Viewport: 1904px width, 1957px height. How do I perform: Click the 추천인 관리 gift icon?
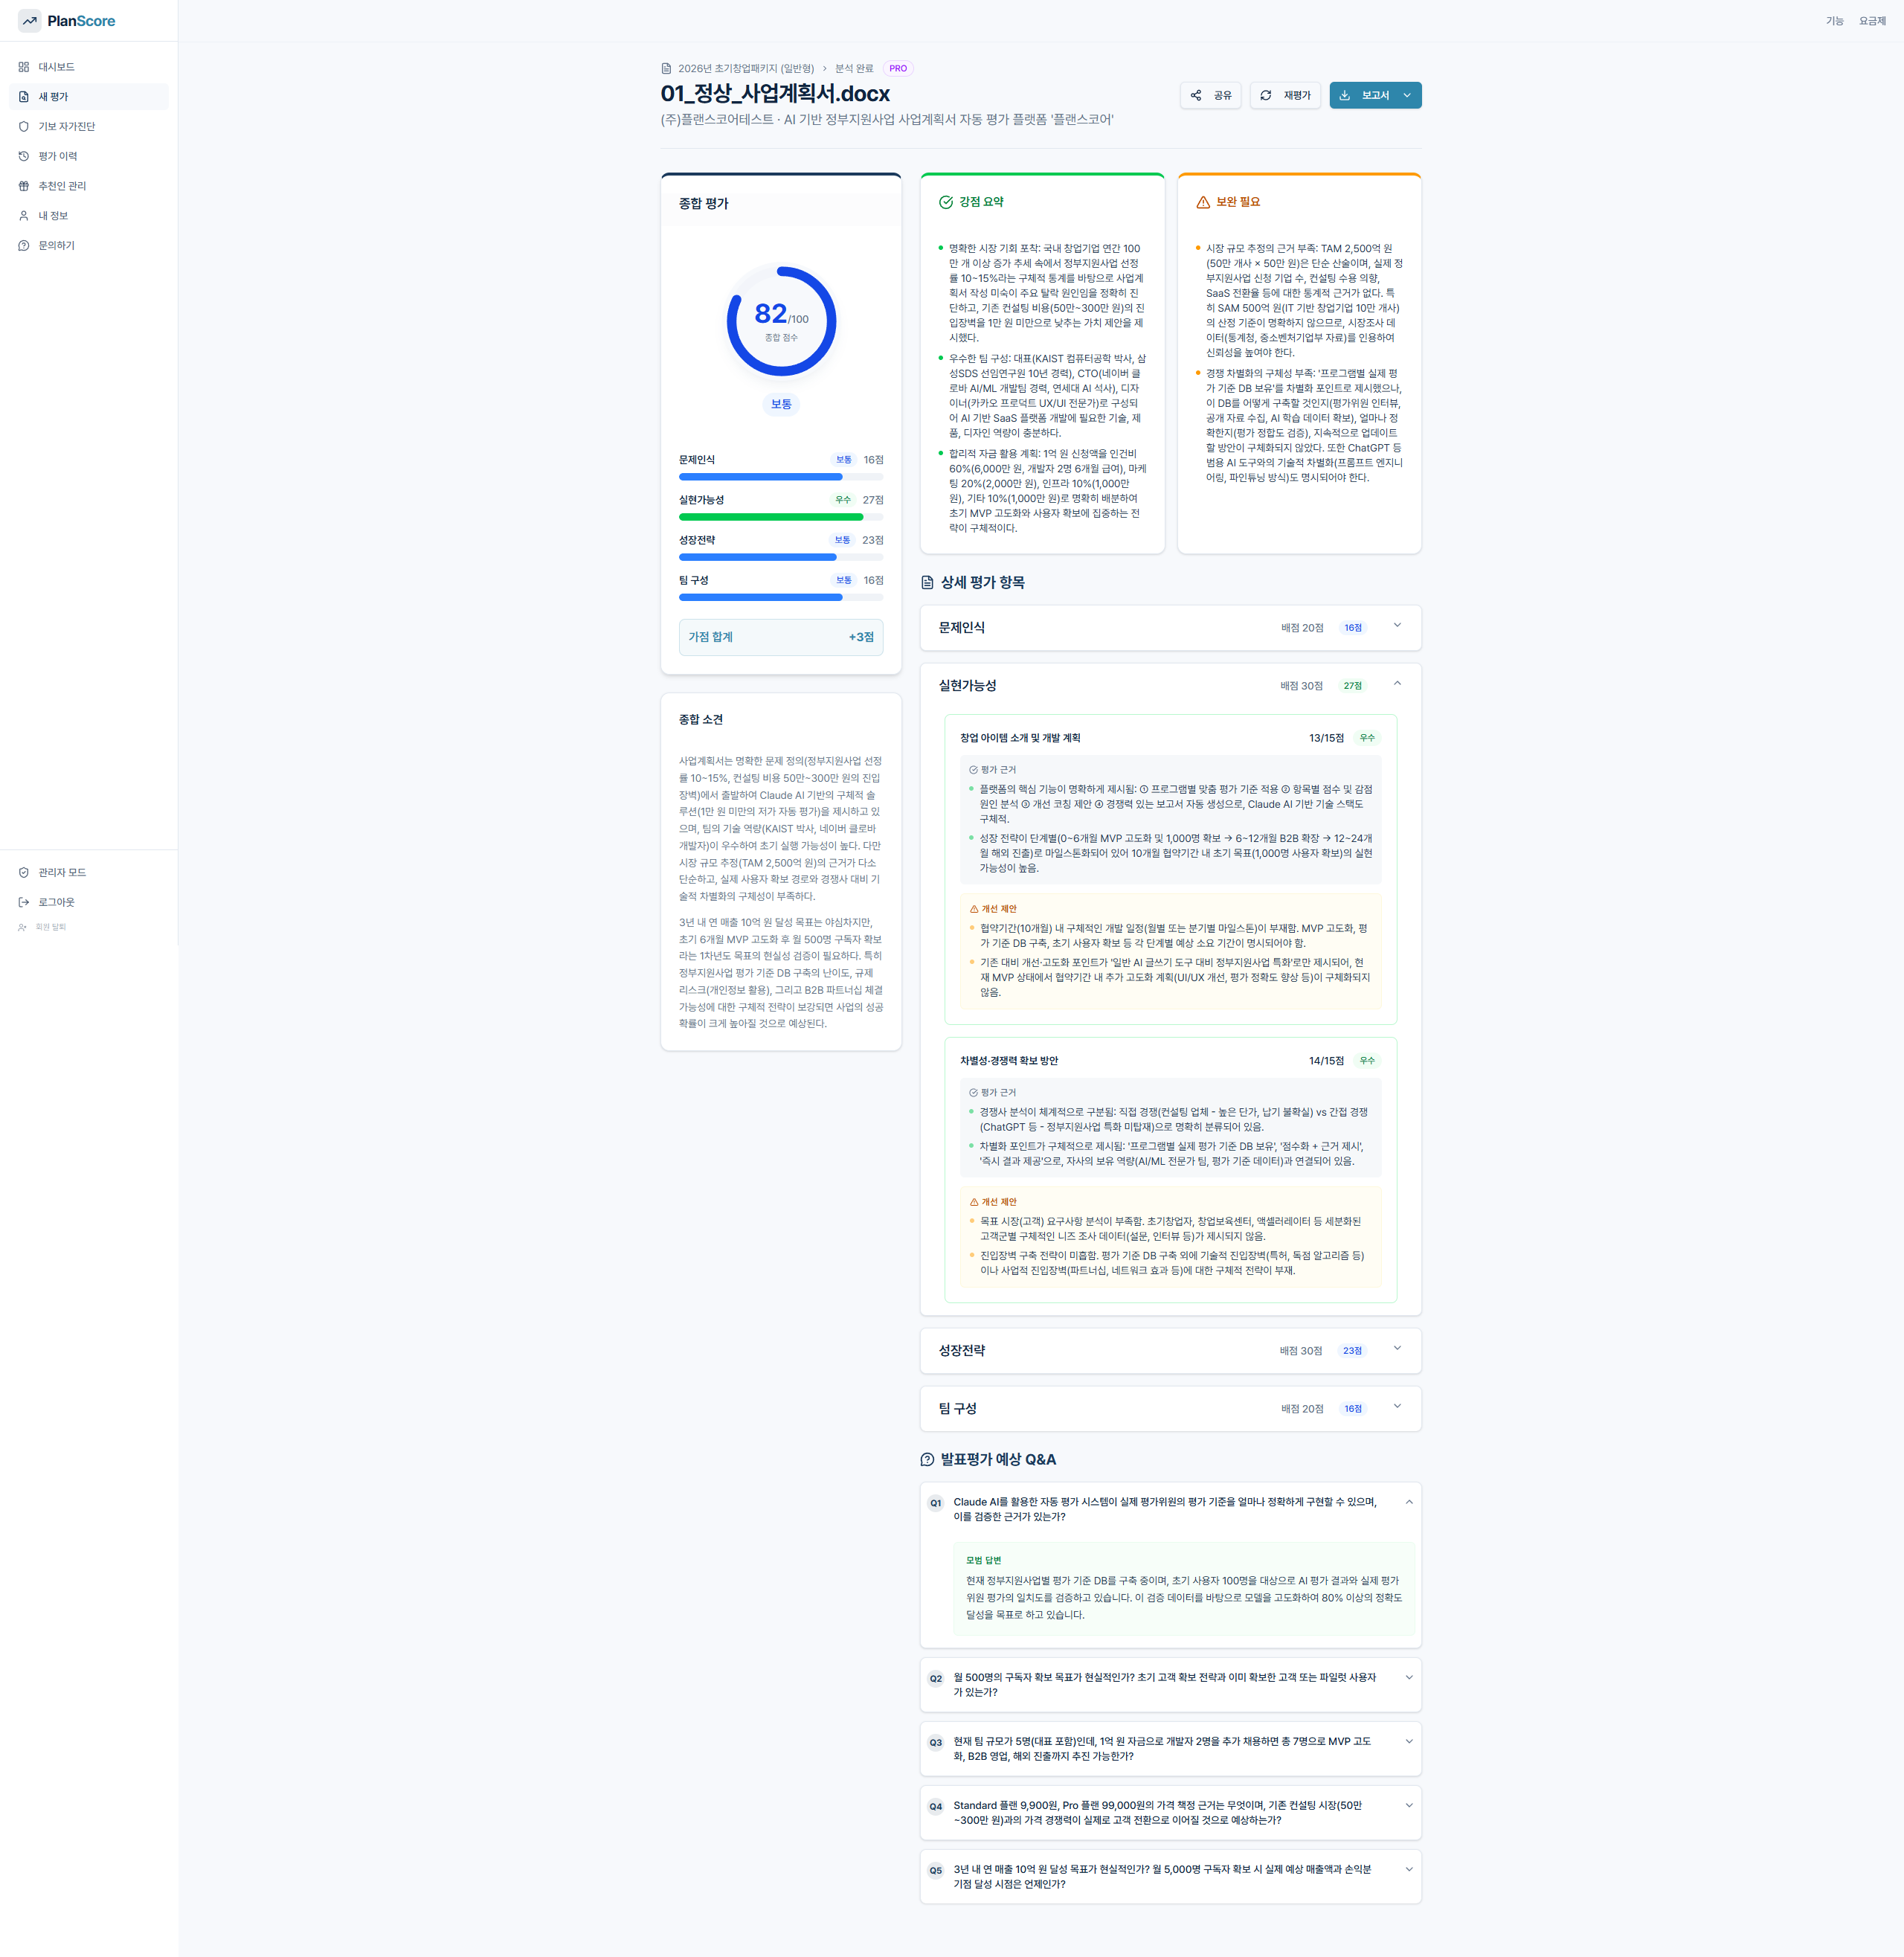click(24, 186)
